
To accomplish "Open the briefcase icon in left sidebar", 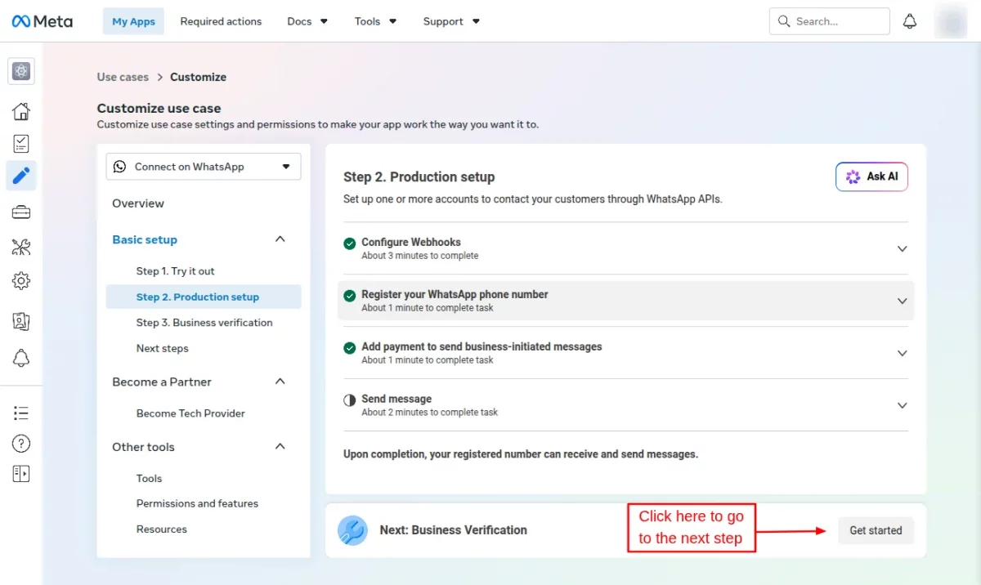I will coord(21,212).
